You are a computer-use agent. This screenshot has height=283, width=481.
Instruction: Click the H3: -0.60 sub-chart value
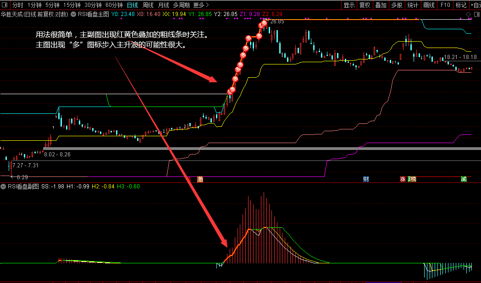click(x=128, y=187)
